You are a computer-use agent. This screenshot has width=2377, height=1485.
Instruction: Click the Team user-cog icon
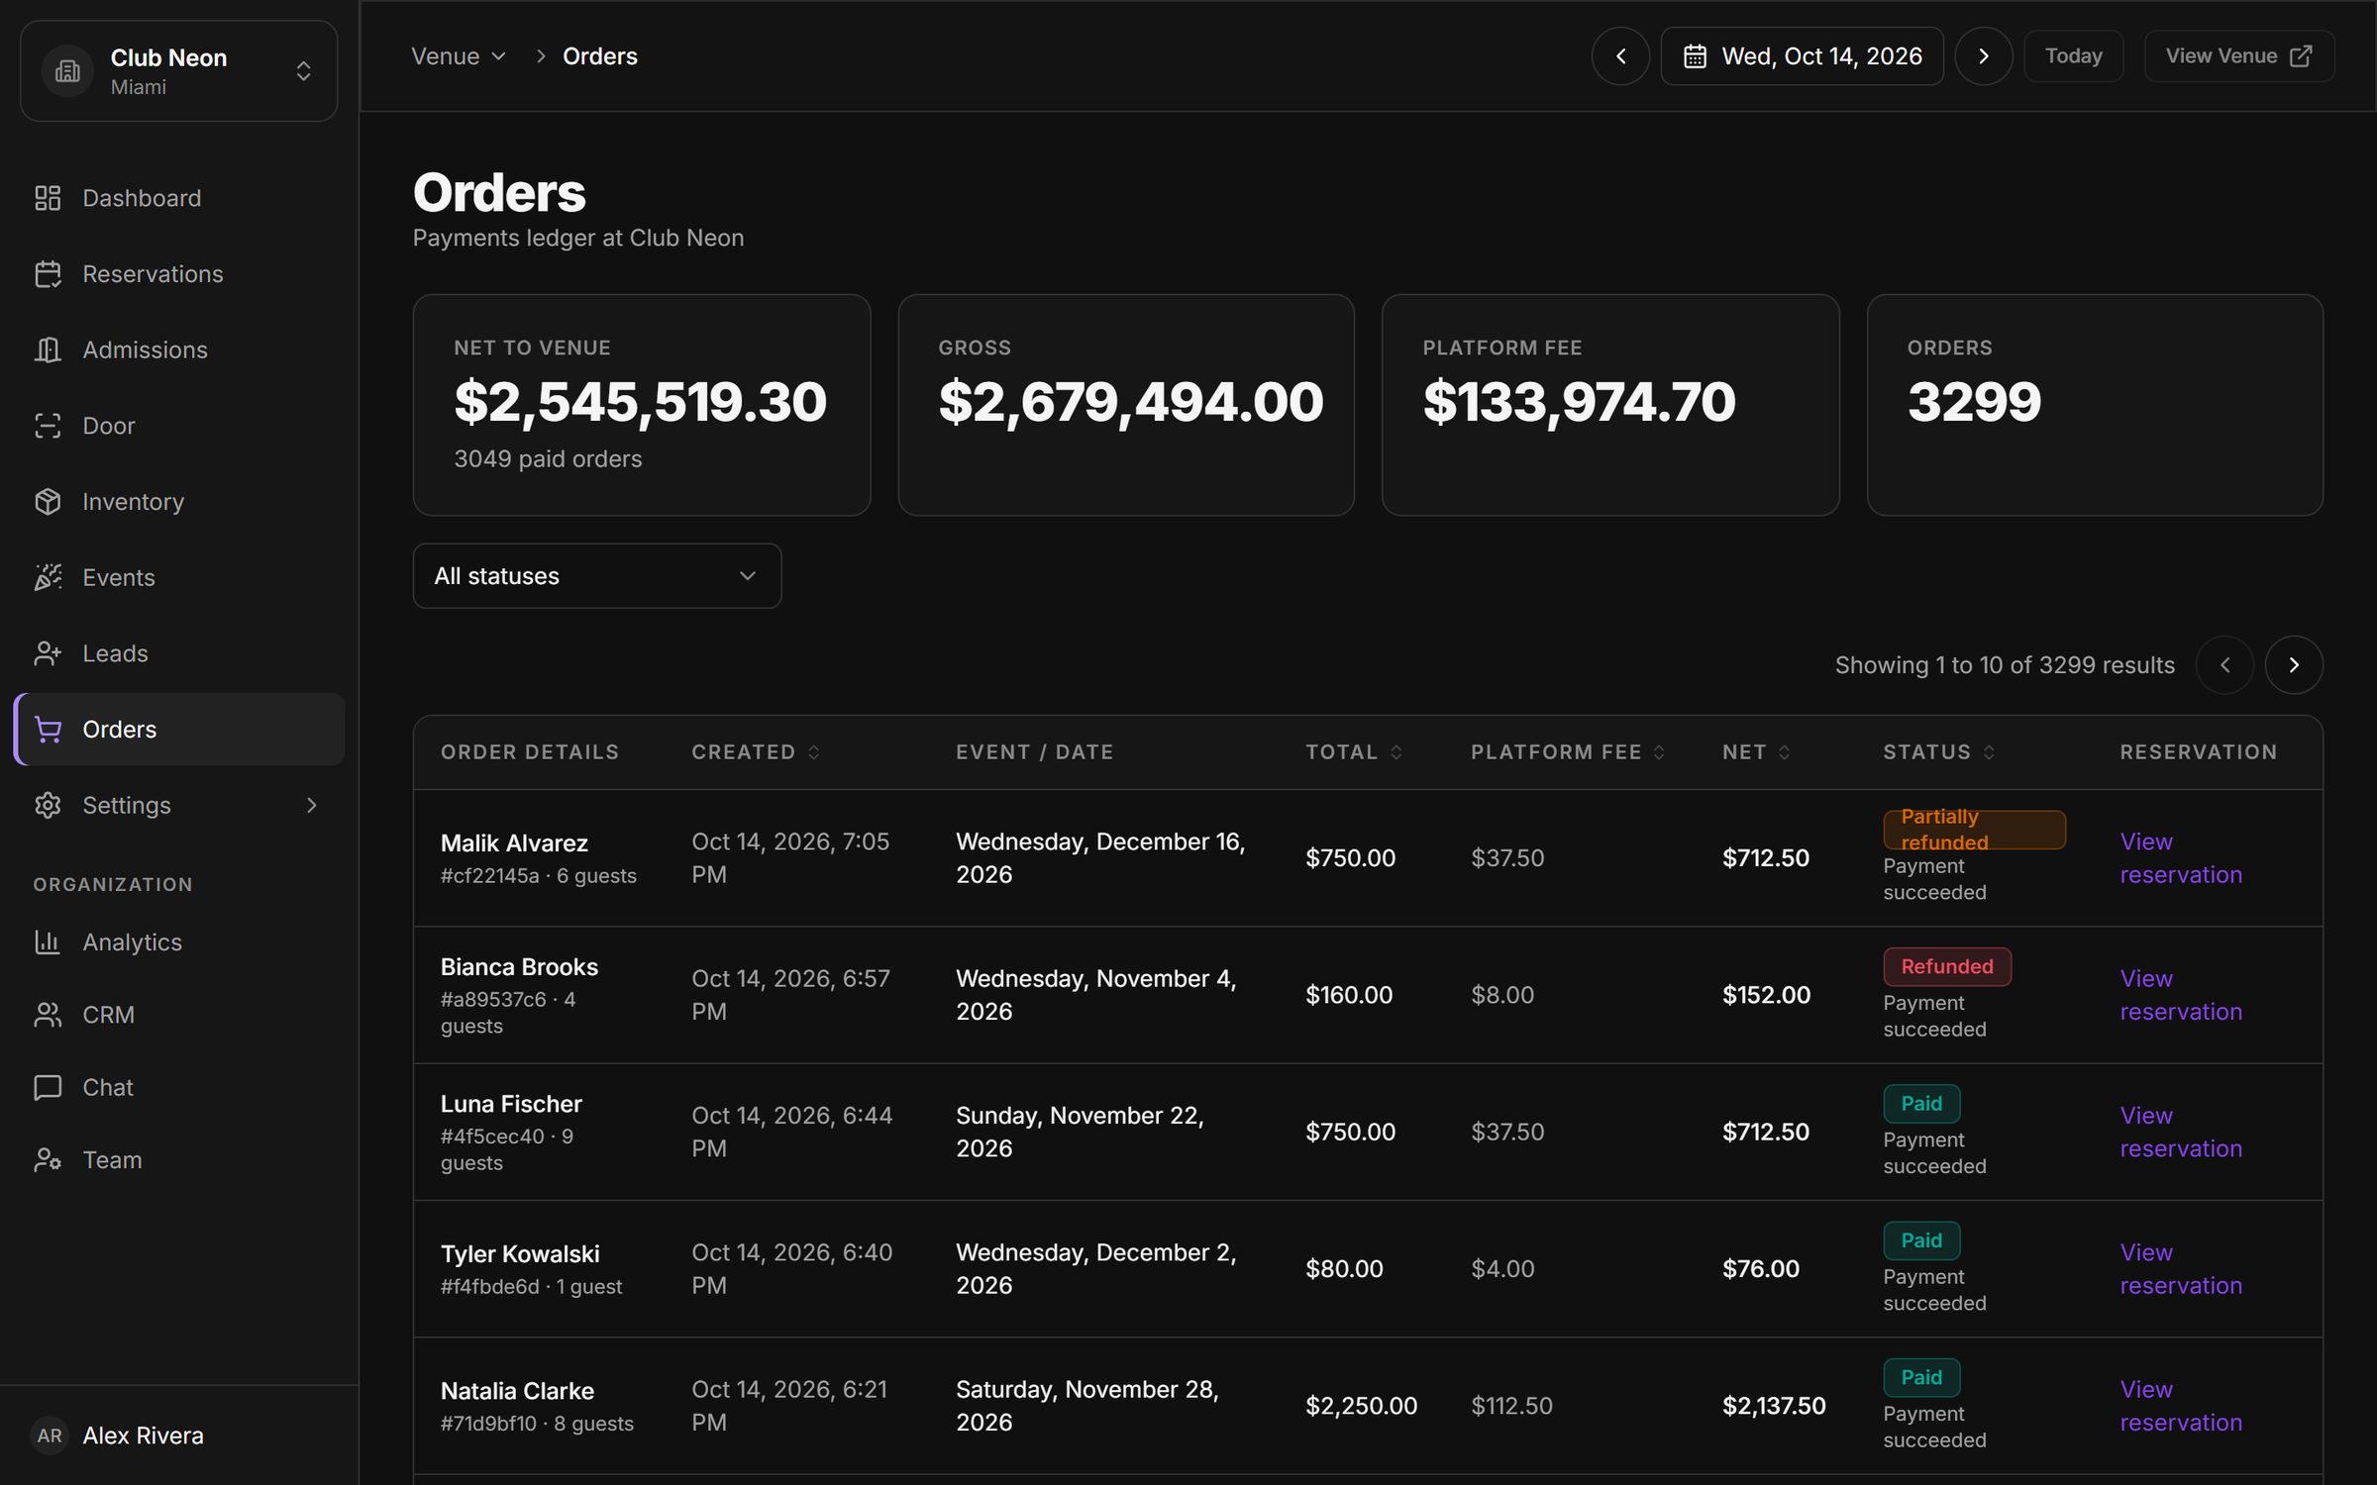[48, 1160]
